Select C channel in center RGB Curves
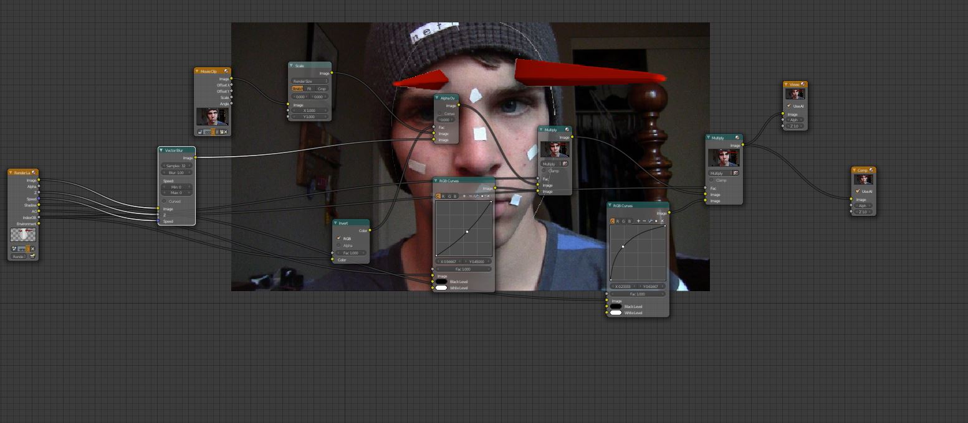 (x=438, y=196)
